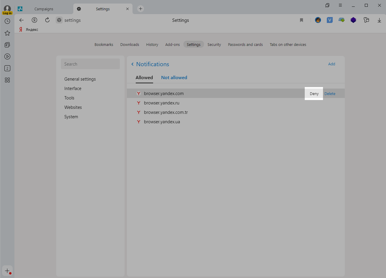This screenshot has height=278, width=386.
Task: Click the sidebar video play icon
Action: click(7, 56)
